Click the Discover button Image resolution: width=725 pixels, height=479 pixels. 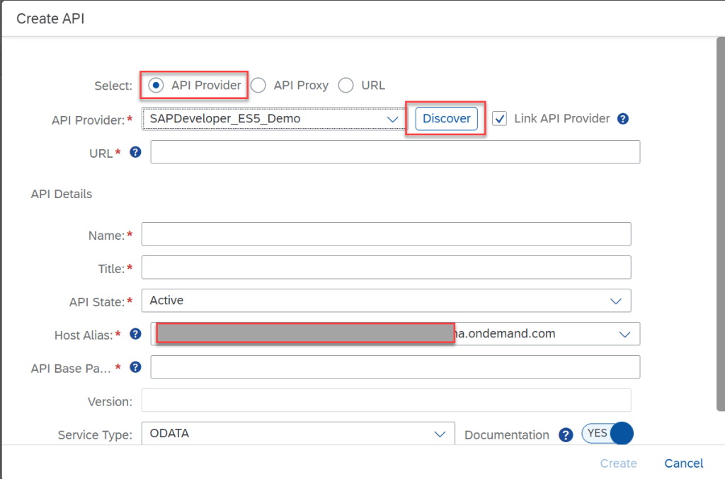[x=446, y=119]
